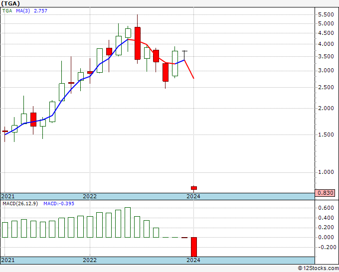
Task: Click the 2021 label on MACD time axis
Action: coord(8,260)
